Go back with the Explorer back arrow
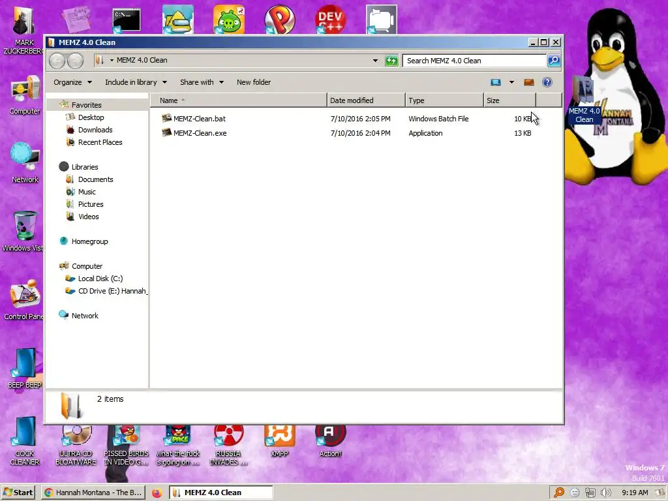This screenshot has width=668, height=501. pyautogui.click(x=57, y=61)
